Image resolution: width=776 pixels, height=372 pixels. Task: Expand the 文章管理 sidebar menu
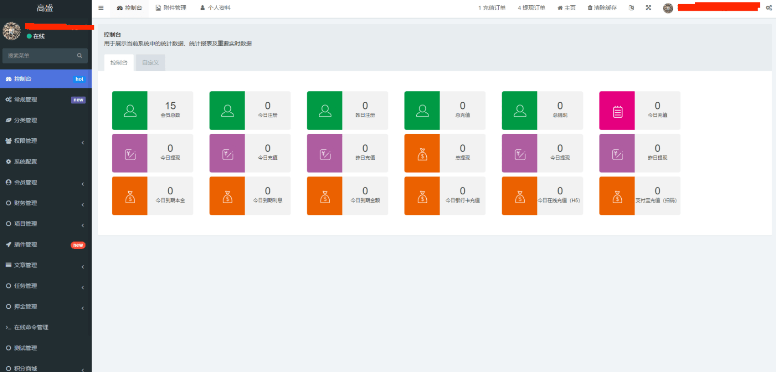click(45, 265)
